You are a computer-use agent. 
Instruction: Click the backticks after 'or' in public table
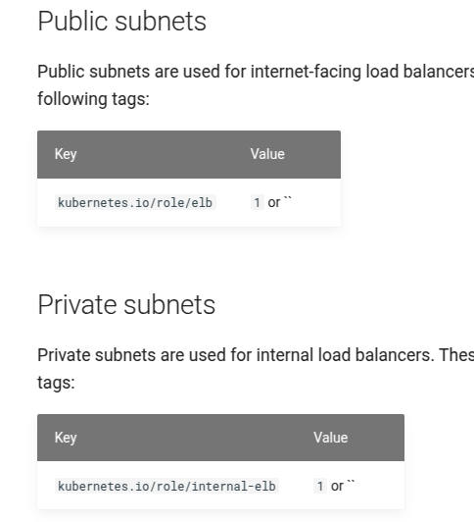tap(288, 199)
